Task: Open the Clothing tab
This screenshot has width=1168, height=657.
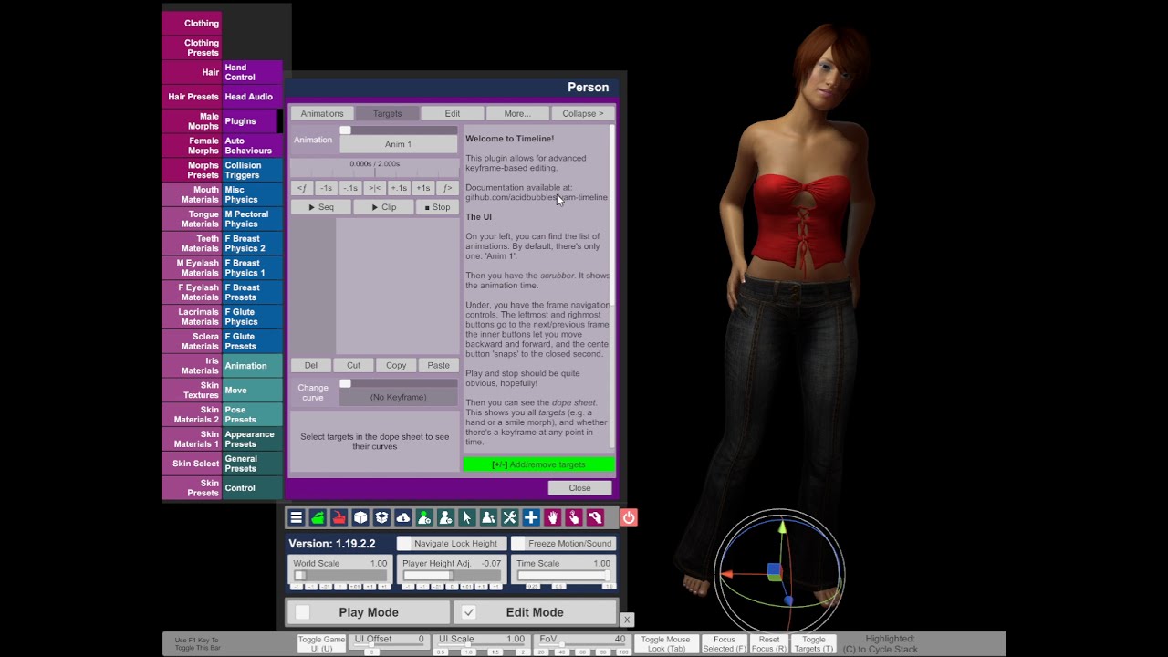Action: (192, 23)
